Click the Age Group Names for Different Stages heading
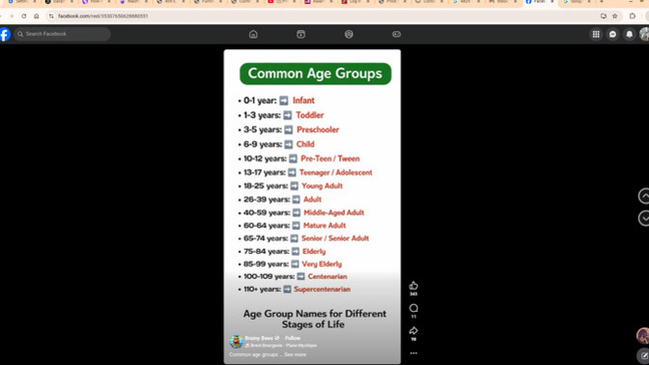This screenshot has width=649, height=365. 314,319
